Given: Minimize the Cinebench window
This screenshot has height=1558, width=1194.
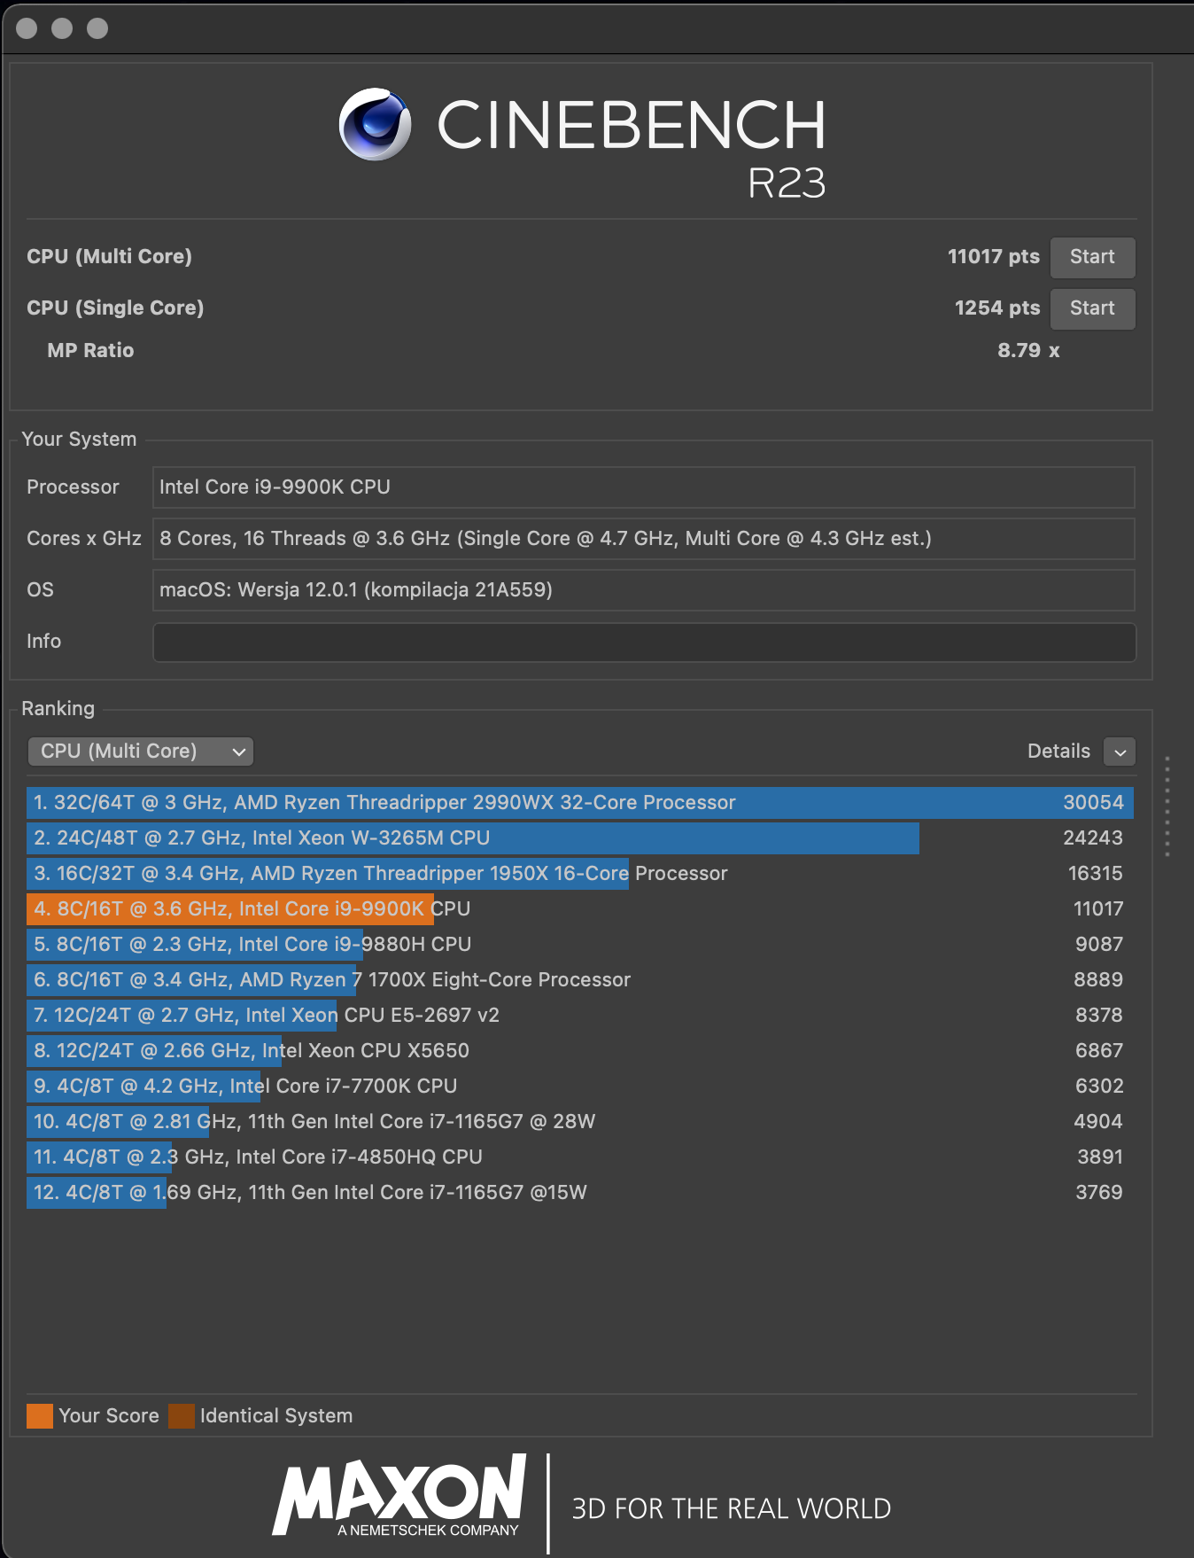Looking at the screenshot, I should pos(62,28).
